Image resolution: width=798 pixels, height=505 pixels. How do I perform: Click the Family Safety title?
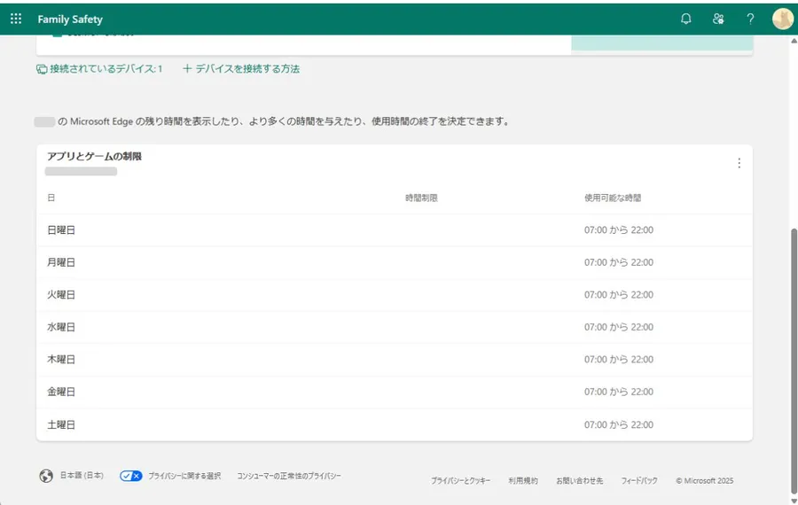(x=70, y=19)
